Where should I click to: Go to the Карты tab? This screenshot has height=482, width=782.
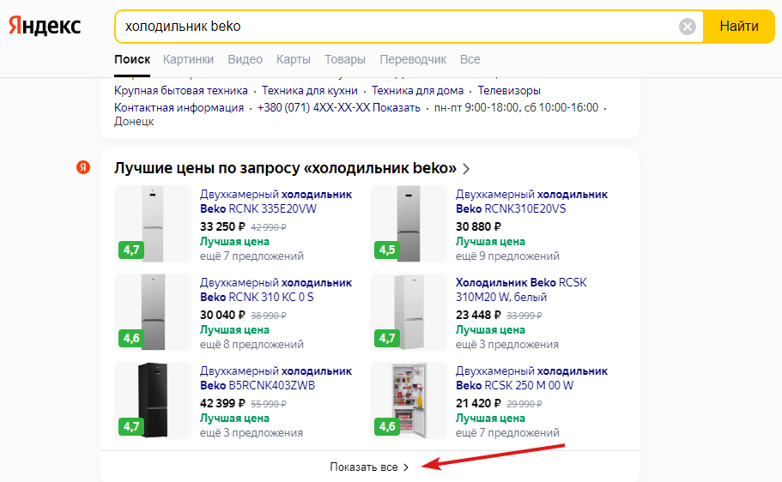(x=294, y=59)
